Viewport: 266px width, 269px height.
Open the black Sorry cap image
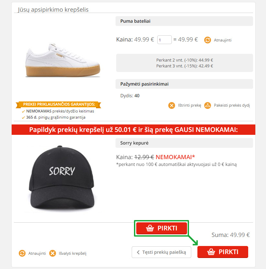[62, 178]
